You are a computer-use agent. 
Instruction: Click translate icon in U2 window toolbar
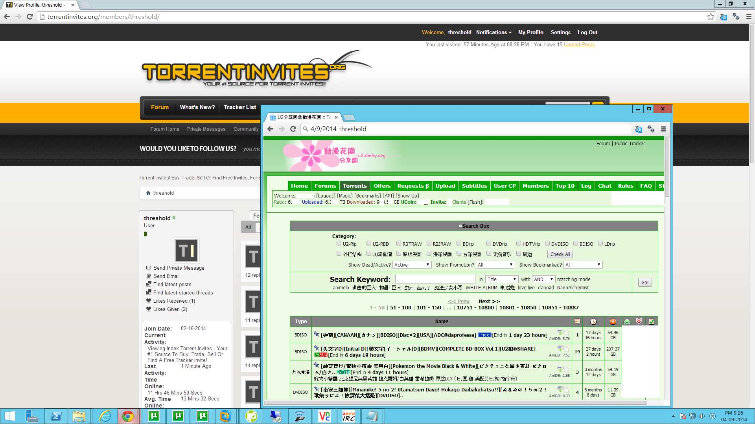tap(639, 129)
